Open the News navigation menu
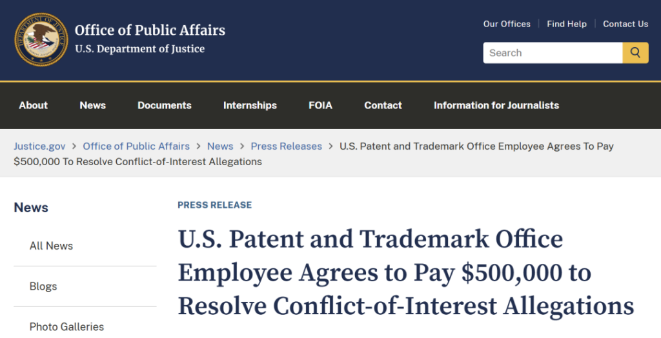This screenshot has height=338, width=661. tap(93, 105)
